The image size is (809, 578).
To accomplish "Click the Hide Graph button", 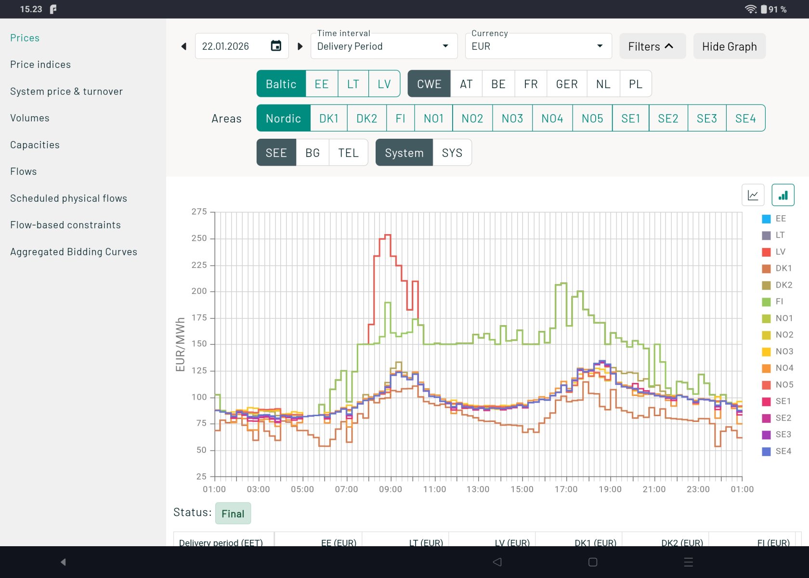I will [x=729, y=46].
